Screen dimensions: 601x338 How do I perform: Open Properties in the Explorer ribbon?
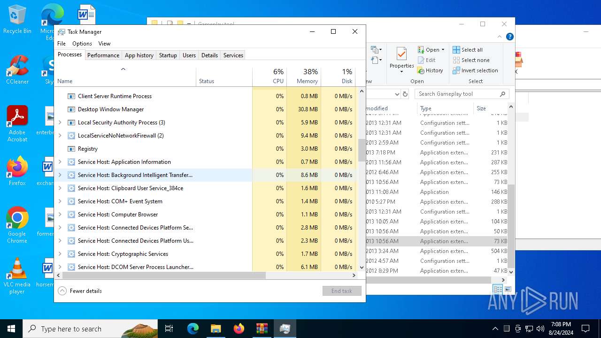[x=401, y=60]
